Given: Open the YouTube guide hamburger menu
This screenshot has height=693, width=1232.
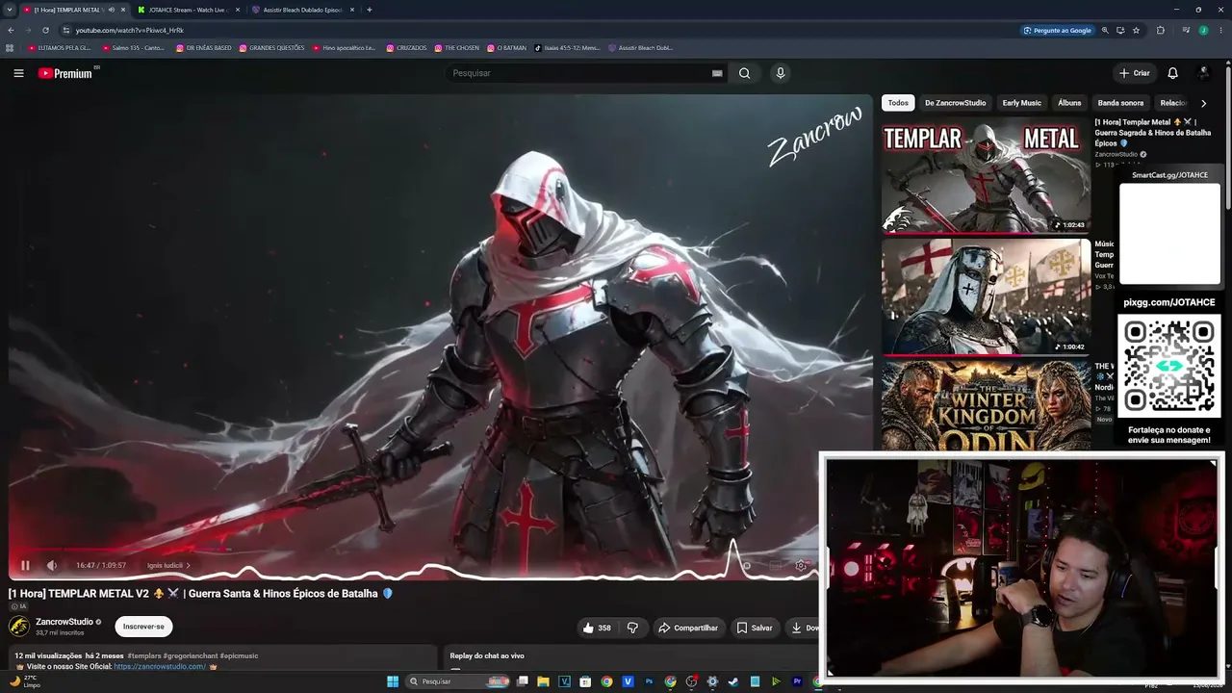Looking at the screenshot, I should [18, 73].
